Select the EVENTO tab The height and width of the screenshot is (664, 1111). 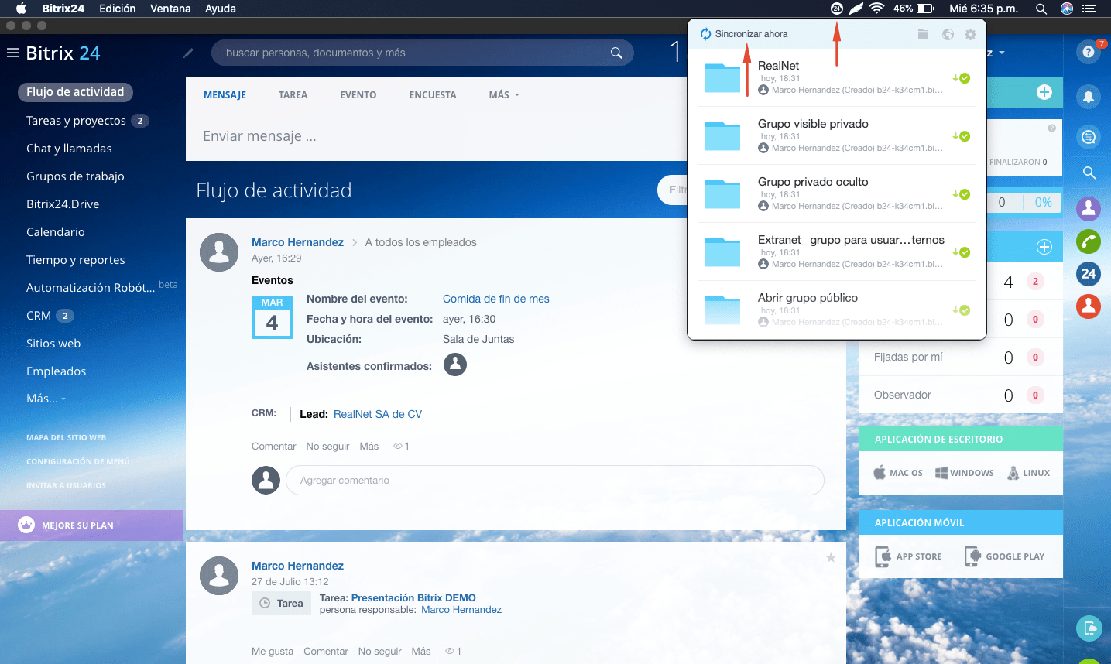click(x=358, y=95)
